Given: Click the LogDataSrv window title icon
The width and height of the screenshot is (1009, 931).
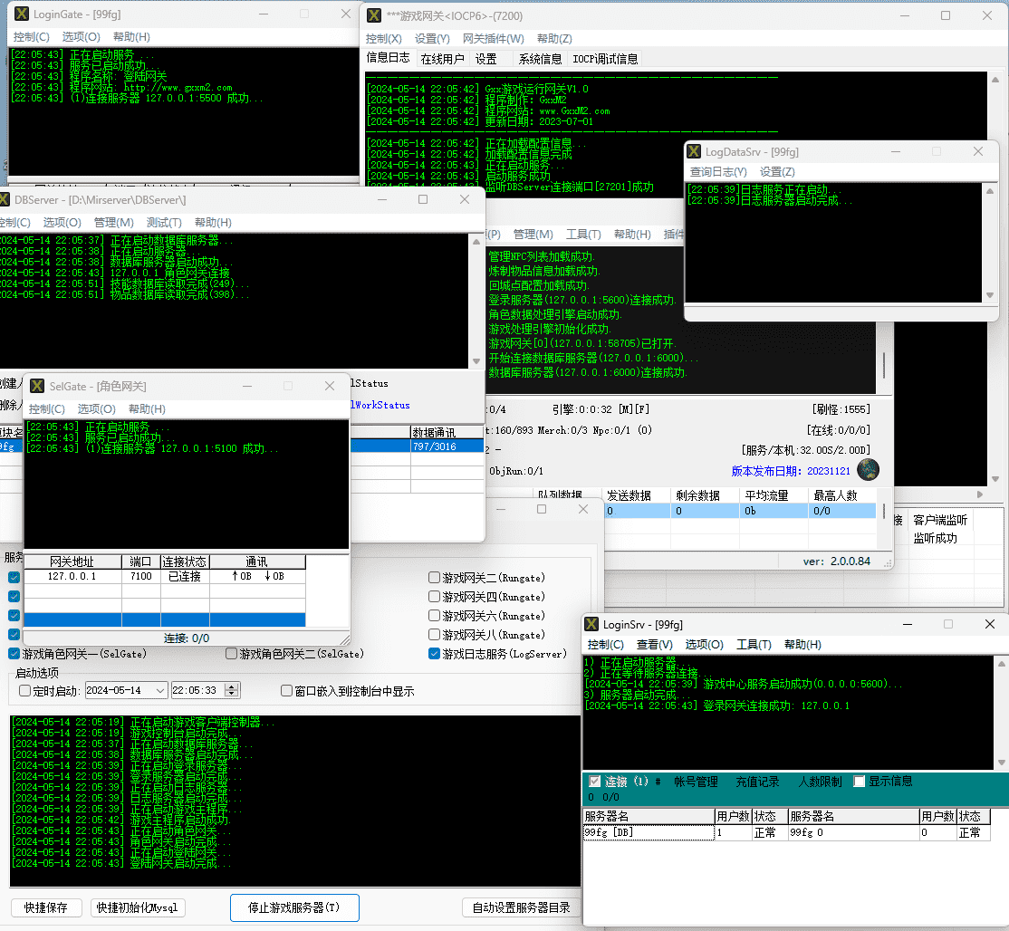Looking at the screenshot, I should 694,151.
